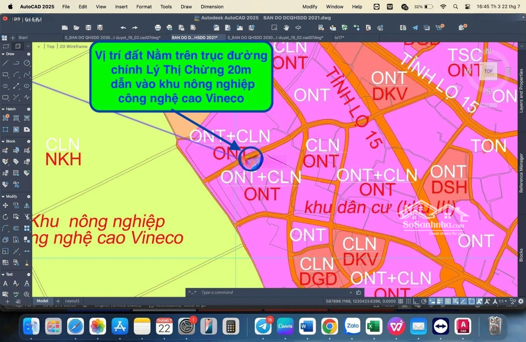This screenshot has width=526, height=342.
Task: Switch to the Layout1 tab
Action: click(x=72, y=301)
